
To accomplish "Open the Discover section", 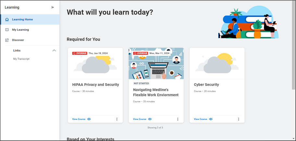I will (x=18, y=40).
